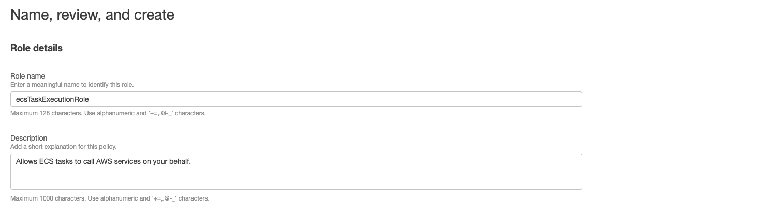This screenshot has height=214, width=781.
Task: Click the "Maximum 1000 characters" hint
Action: 110,198
